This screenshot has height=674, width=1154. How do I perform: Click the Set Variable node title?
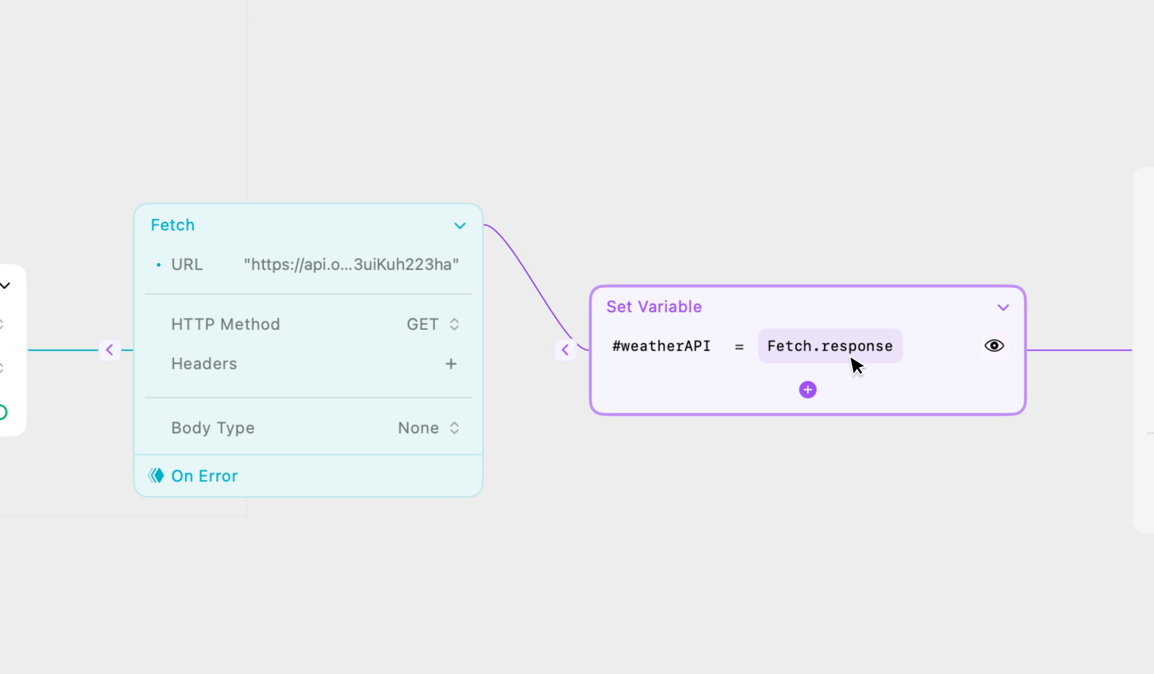(653, 306)
